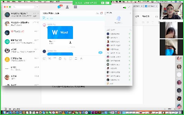Click the add button beside search field
Image resolution: width=184 pixels, height=115 pixels.
[x=37, y=7]
